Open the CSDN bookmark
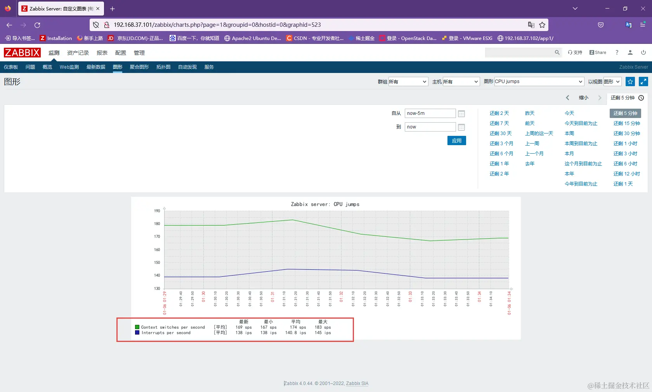Image resolution: width=652 pixels, height=392 pixels. 315,38
